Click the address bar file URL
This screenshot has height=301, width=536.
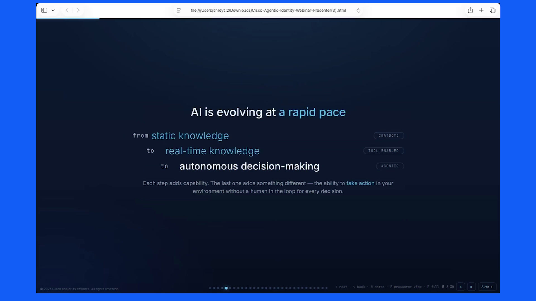pos(268,10)
